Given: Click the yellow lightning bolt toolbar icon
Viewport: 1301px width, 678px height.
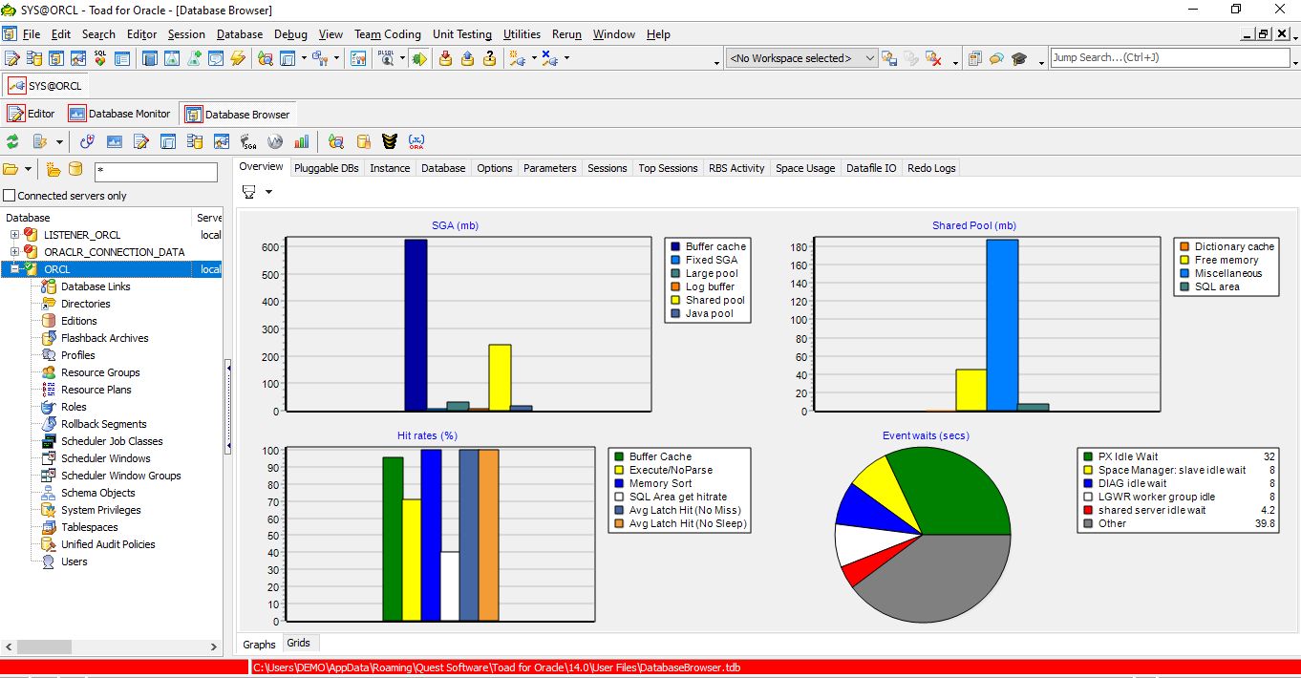Looking at the screenshot, I should click(238, 58).
